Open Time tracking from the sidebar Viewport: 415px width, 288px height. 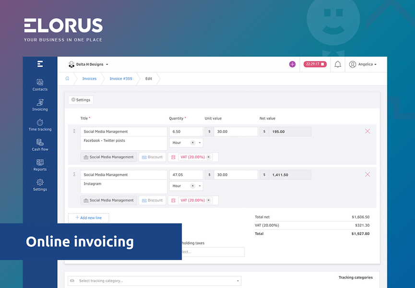tap(40, 125)
